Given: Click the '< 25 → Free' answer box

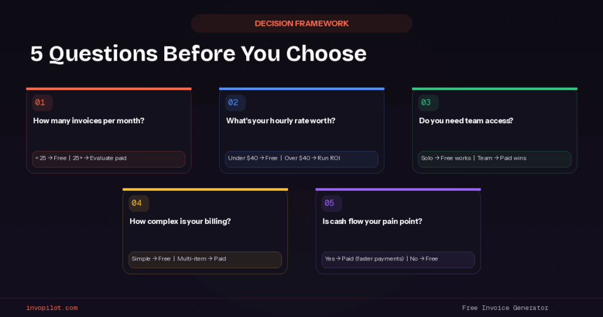Looking at the screenshot, I should coord(109,158).
